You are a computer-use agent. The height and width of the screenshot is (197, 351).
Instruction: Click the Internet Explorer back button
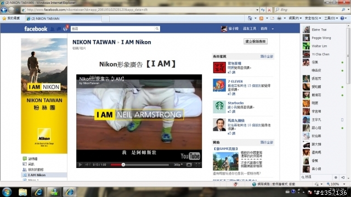point(4,10)
